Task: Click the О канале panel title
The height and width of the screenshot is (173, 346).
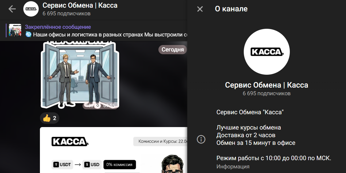Action: [x=231, y=9]
